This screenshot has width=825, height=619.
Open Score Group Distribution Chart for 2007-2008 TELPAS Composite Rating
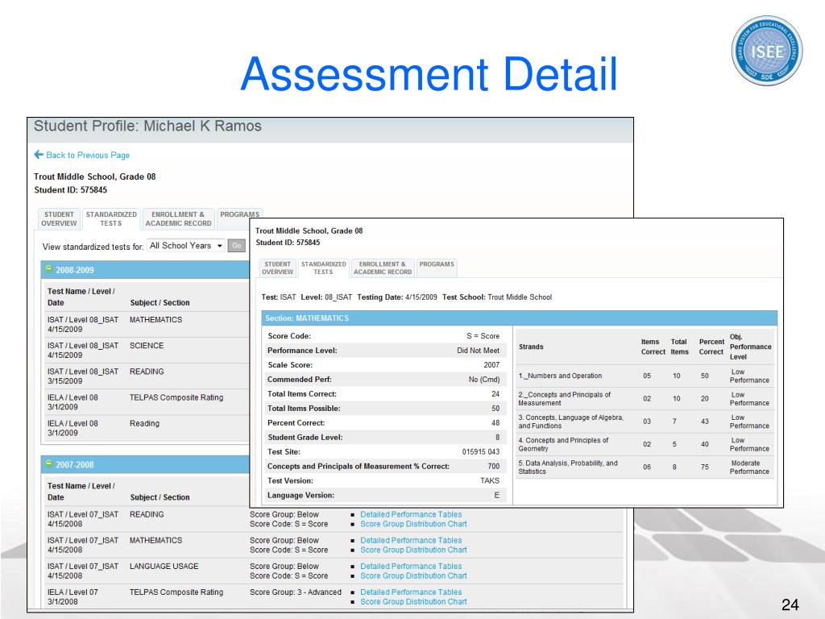413,601
